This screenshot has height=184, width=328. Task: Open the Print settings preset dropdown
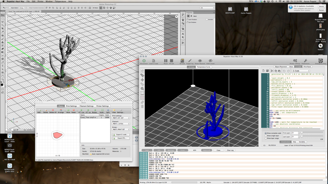[121, 118]
